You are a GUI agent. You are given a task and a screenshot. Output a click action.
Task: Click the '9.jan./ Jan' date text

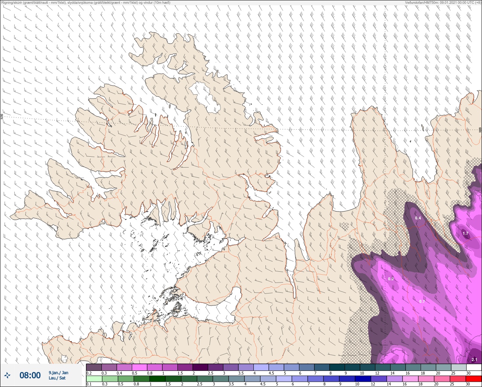(x=59, y=373)
